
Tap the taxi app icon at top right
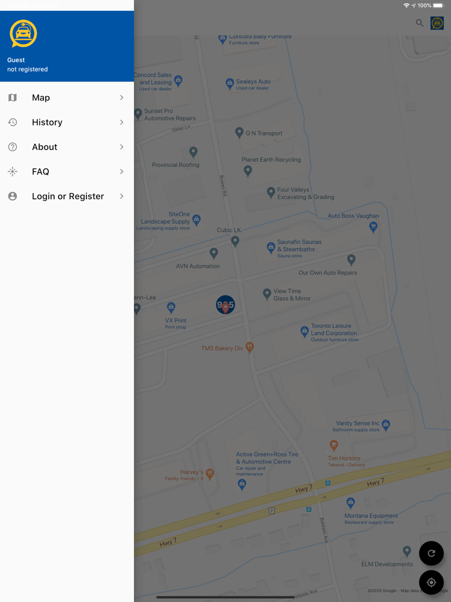pos(437,23)
